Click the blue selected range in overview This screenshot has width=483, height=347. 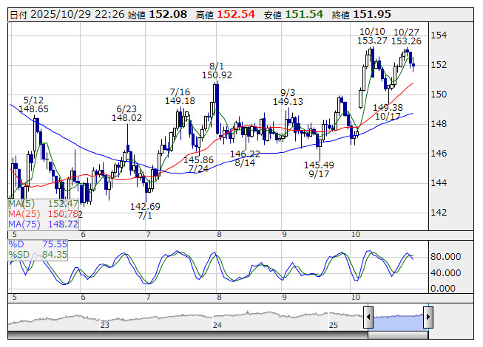coord(397,318)
